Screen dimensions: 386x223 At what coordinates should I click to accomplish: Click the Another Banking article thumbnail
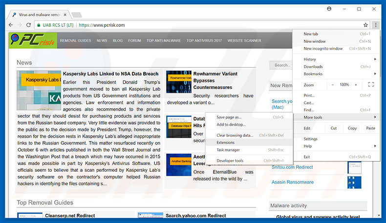pos(179,165)
